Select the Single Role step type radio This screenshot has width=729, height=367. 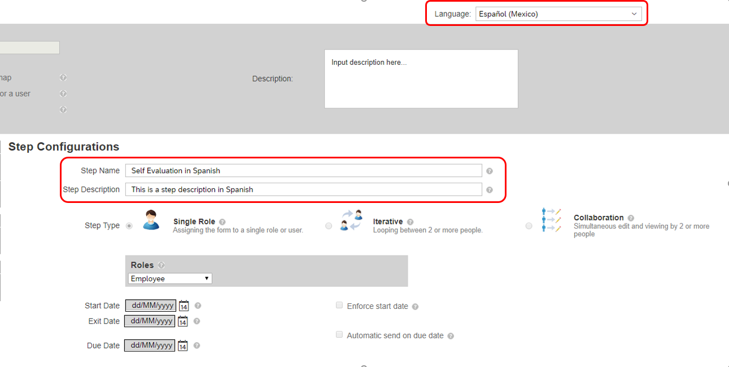click(129, 225)
